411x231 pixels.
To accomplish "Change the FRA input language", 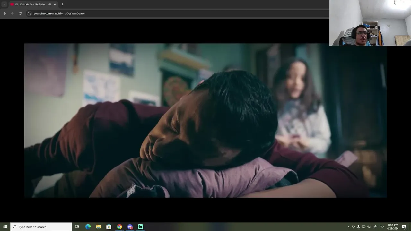I will click(x=382, y=227).
